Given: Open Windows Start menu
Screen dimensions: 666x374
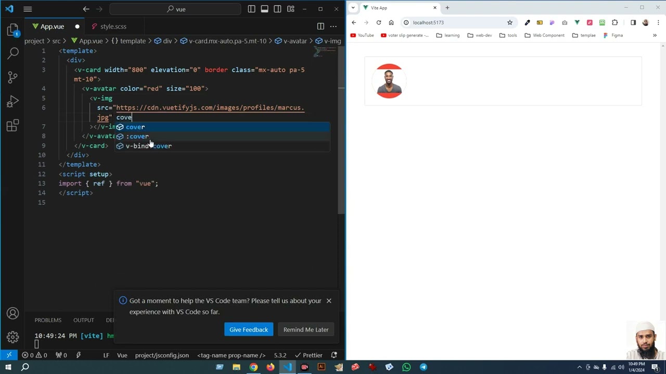Looking at the screenshot, I should pos(8,367).
